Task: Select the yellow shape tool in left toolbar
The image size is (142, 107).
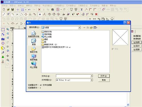Action: (x=3, y=48)
